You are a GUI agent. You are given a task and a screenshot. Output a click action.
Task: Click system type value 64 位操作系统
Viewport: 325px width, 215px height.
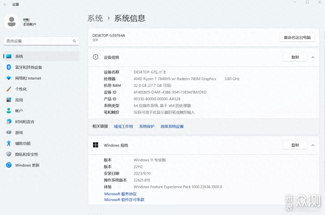click(x=162, y=106)
